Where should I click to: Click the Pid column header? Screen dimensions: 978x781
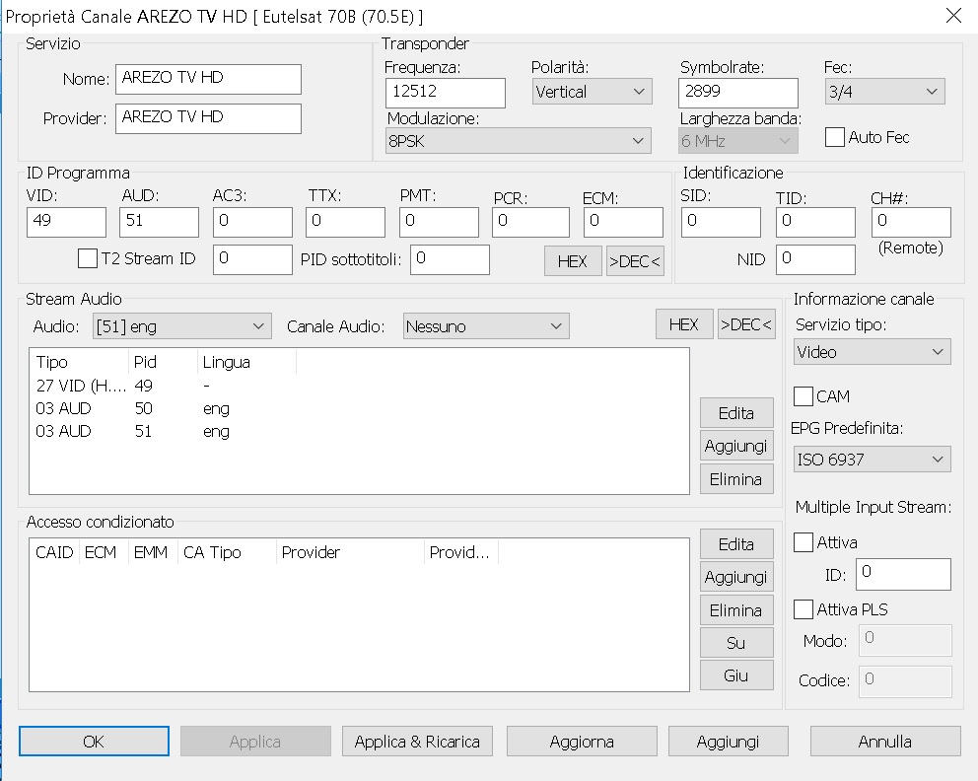point(163,362)
